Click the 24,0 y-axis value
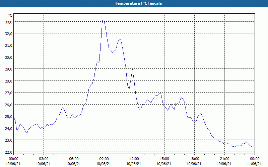 [x=9, y=129]
